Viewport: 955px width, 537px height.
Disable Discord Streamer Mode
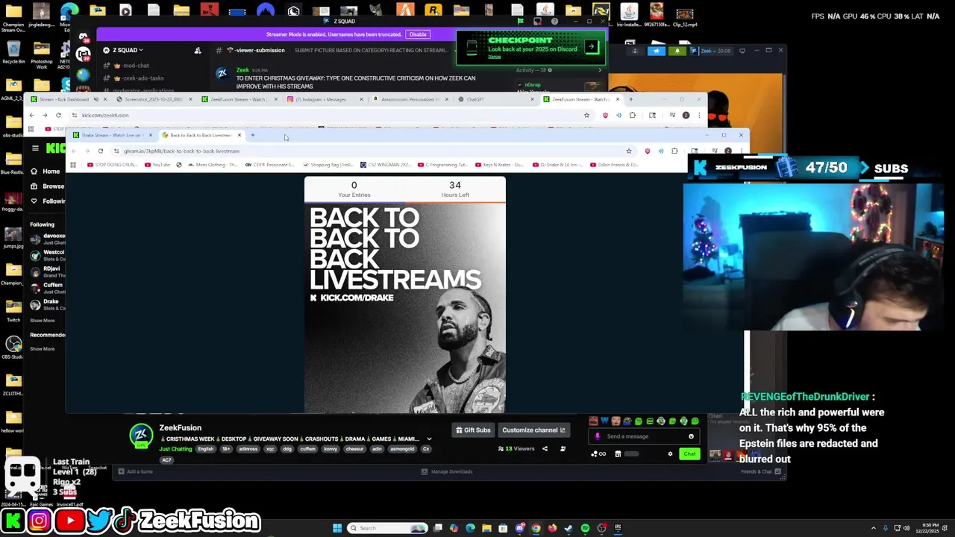[x=417, y=34]
